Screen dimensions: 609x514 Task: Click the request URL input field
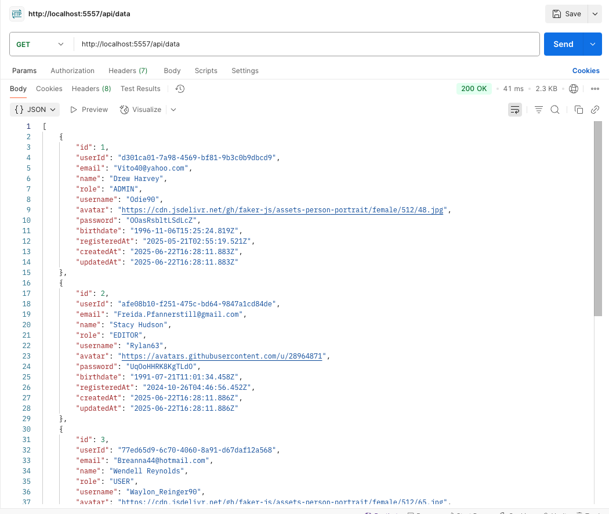(x=306, y=44)
